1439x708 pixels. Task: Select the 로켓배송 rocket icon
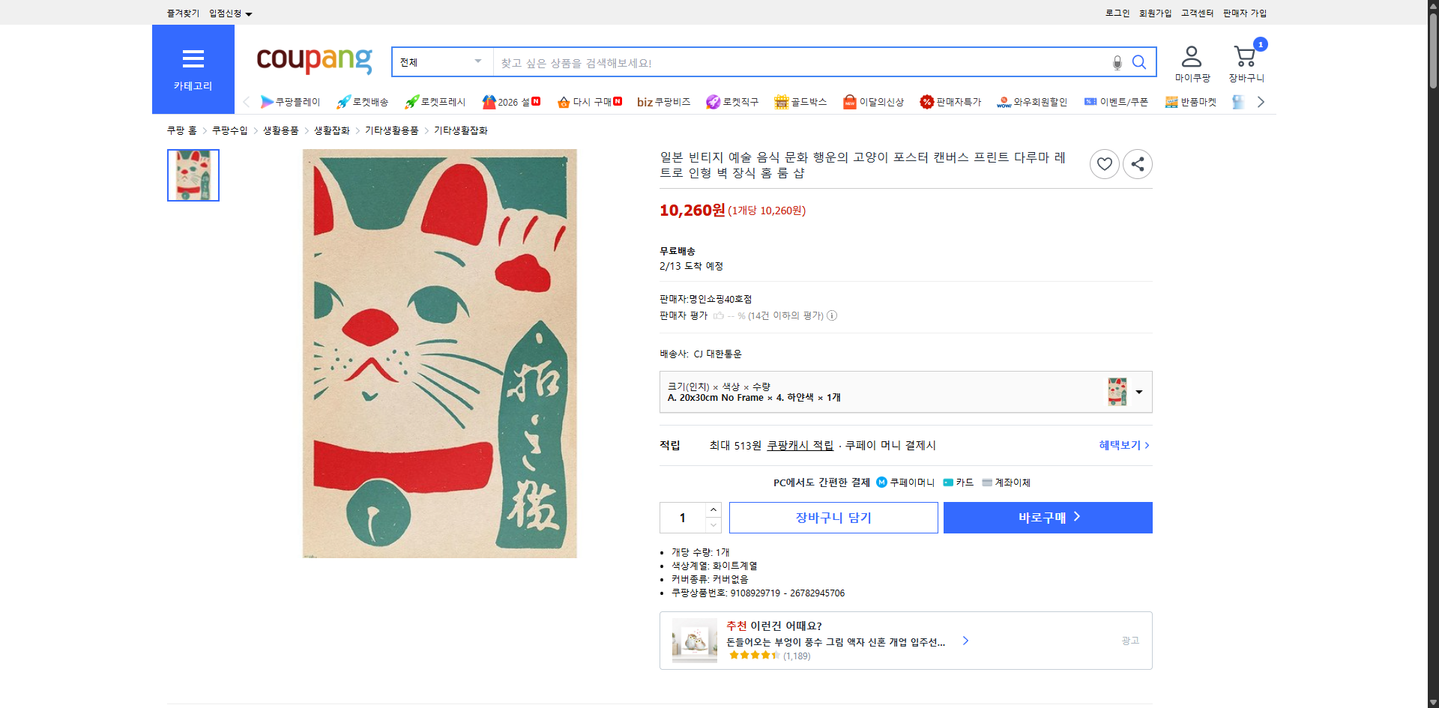pos(343,101)
